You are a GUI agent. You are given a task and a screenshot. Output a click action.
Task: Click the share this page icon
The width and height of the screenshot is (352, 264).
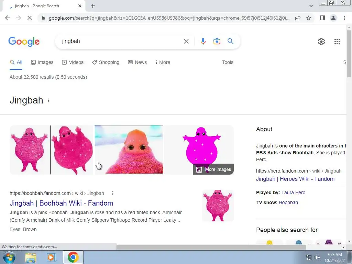(x=298, y=18)
